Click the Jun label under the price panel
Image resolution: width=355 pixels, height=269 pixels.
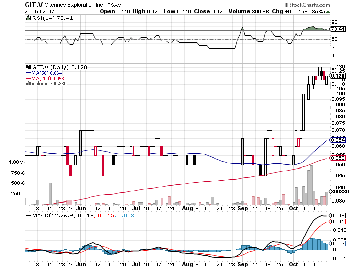pos(81,208)
